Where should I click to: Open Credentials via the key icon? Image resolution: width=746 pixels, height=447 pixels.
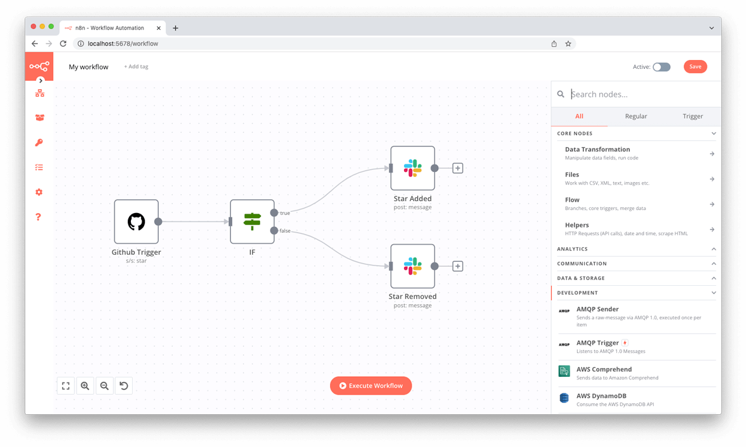click(x=39, y=143)
